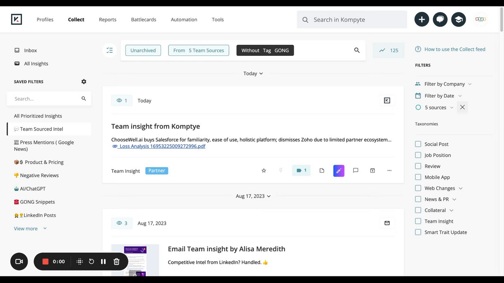
Task: Open the Tools menu
Action: point(218,20)
